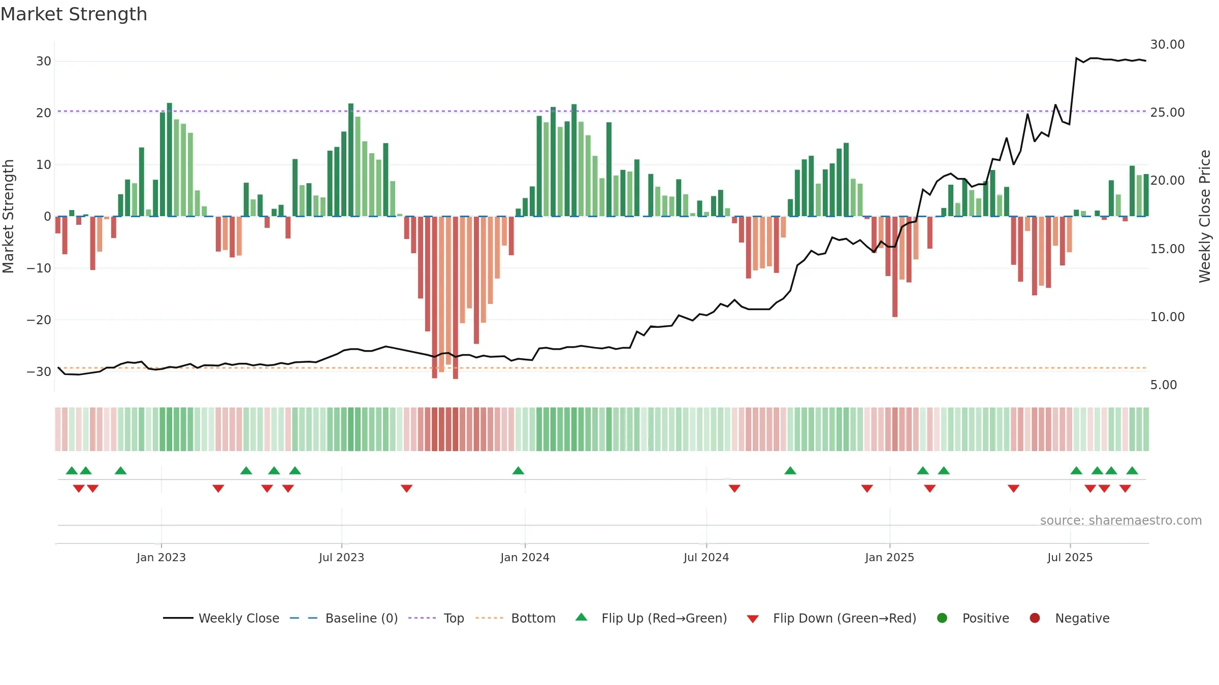Click the green Flip Up triangle legend icon

coord(582,617)
